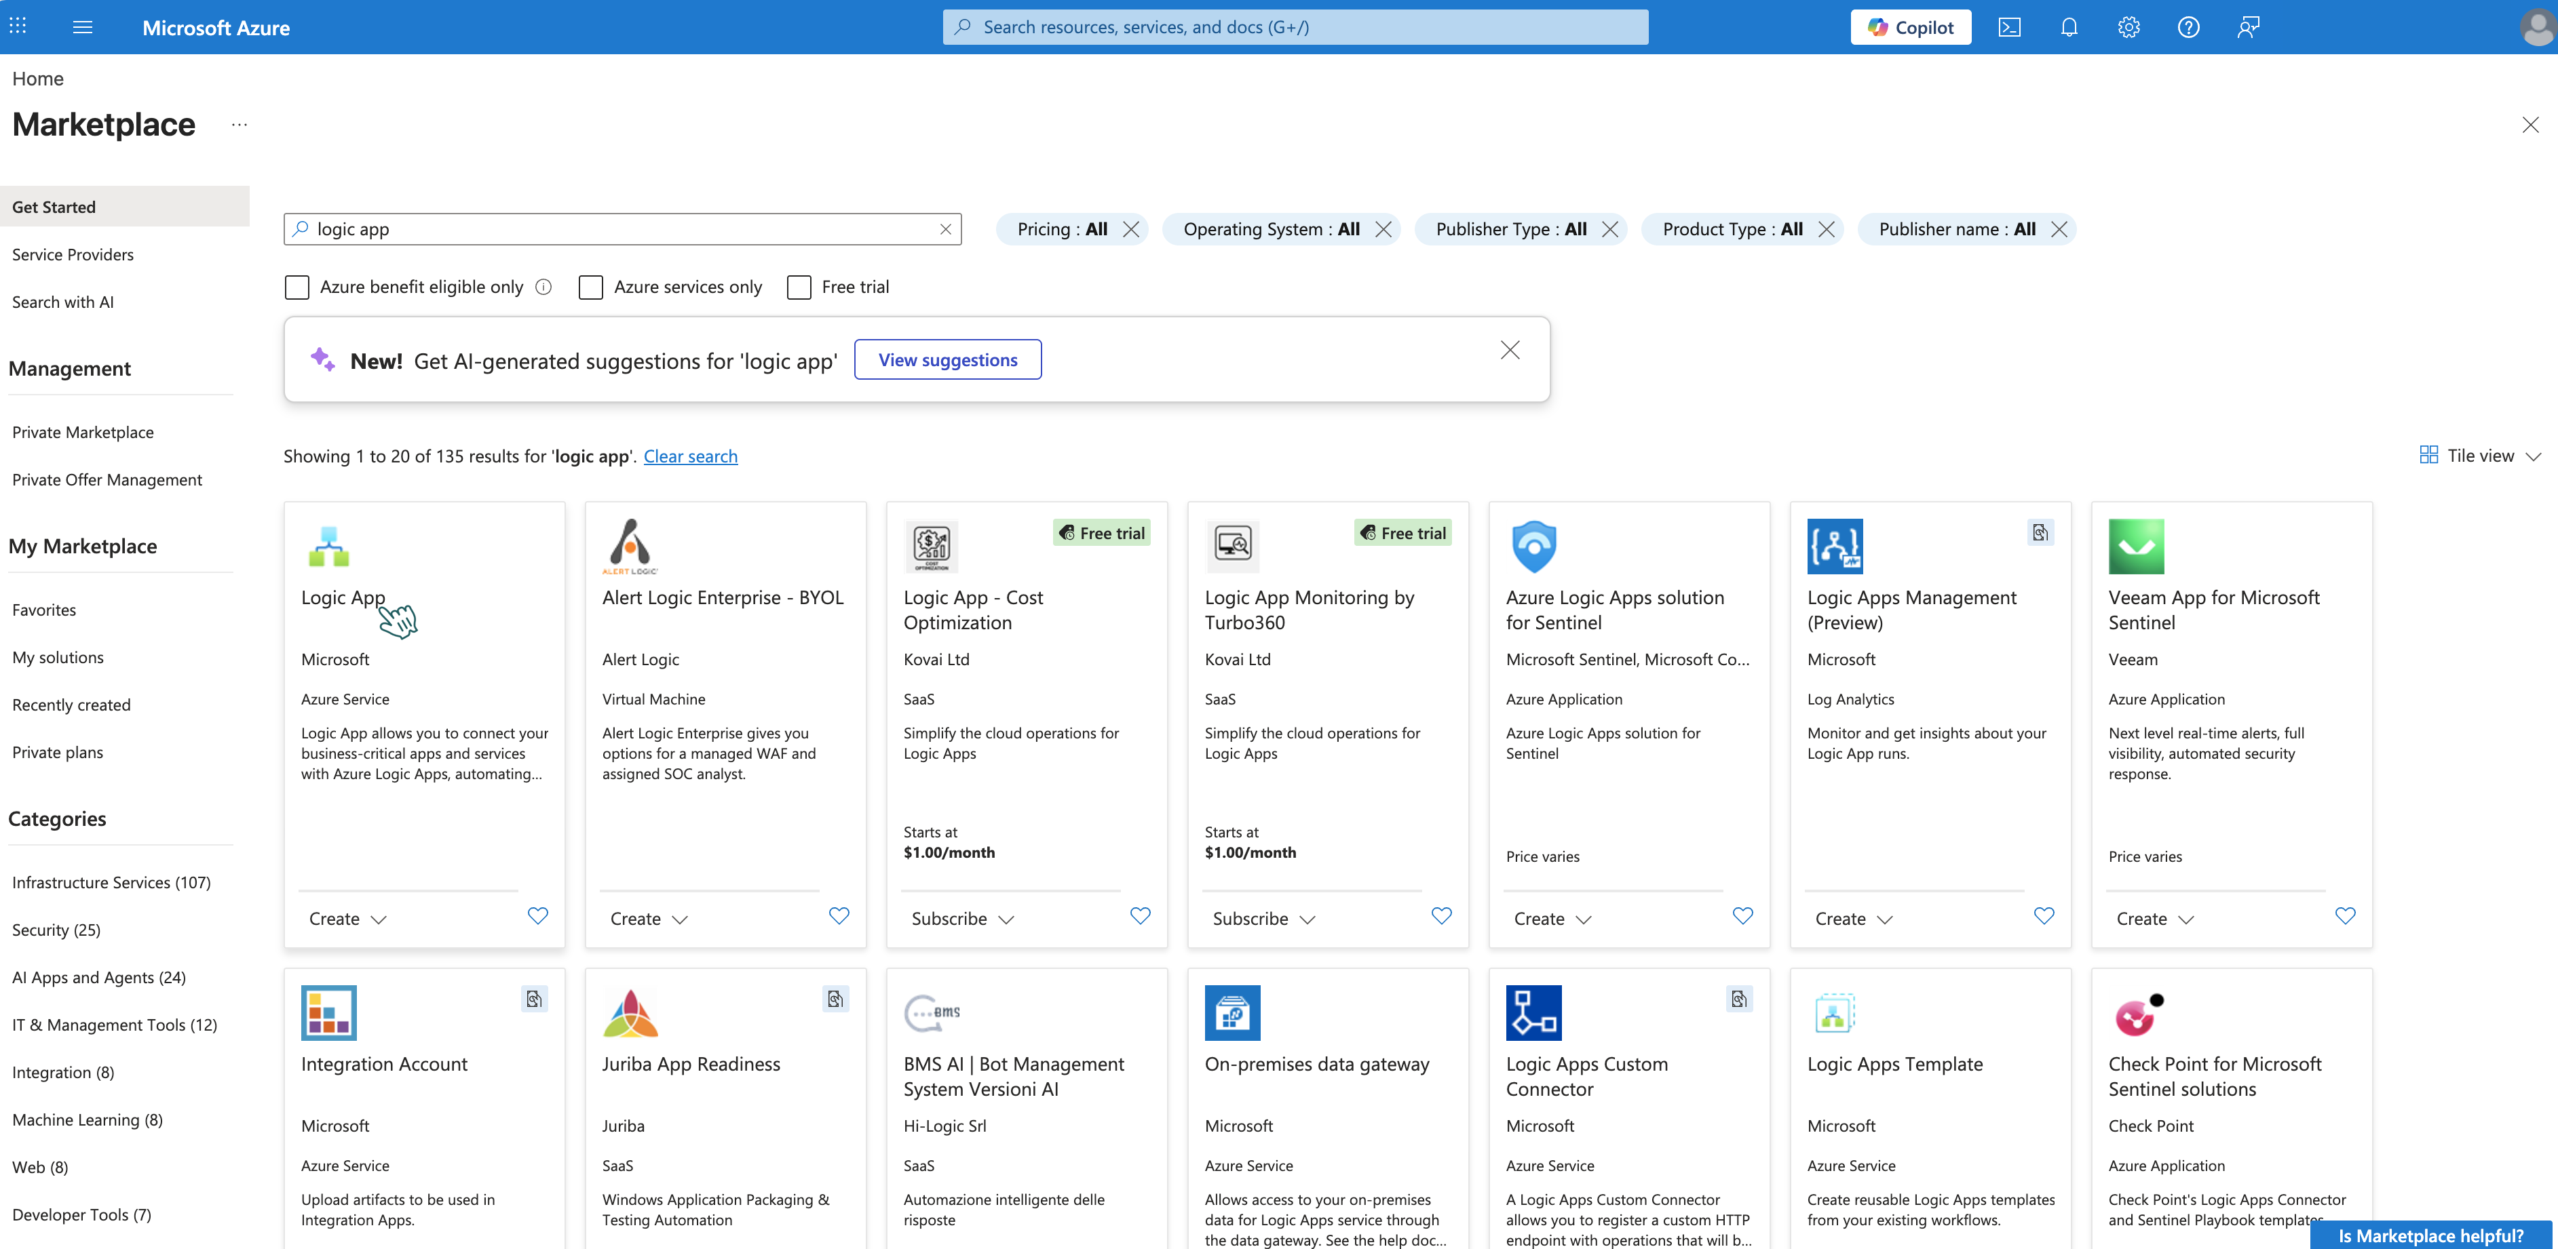
Task: Open the Publisher name filter pill
Action: 1956,229
